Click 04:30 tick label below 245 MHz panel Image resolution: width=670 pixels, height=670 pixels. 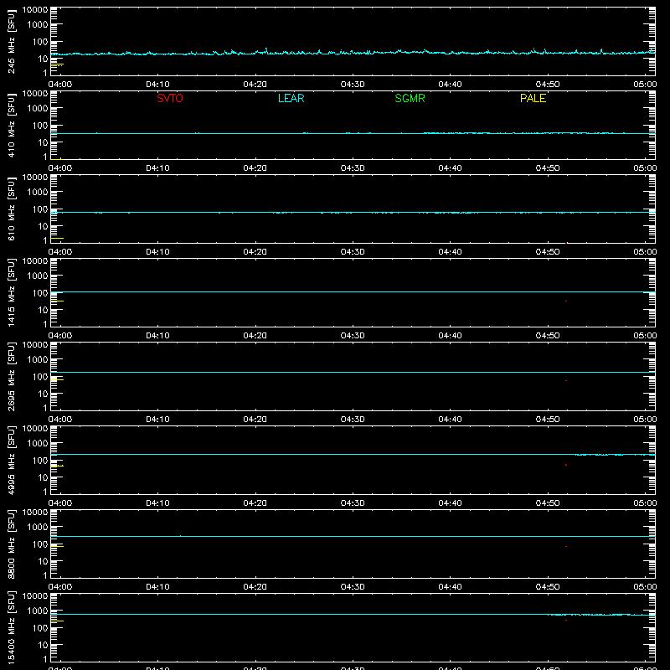[x=353, y=85]
